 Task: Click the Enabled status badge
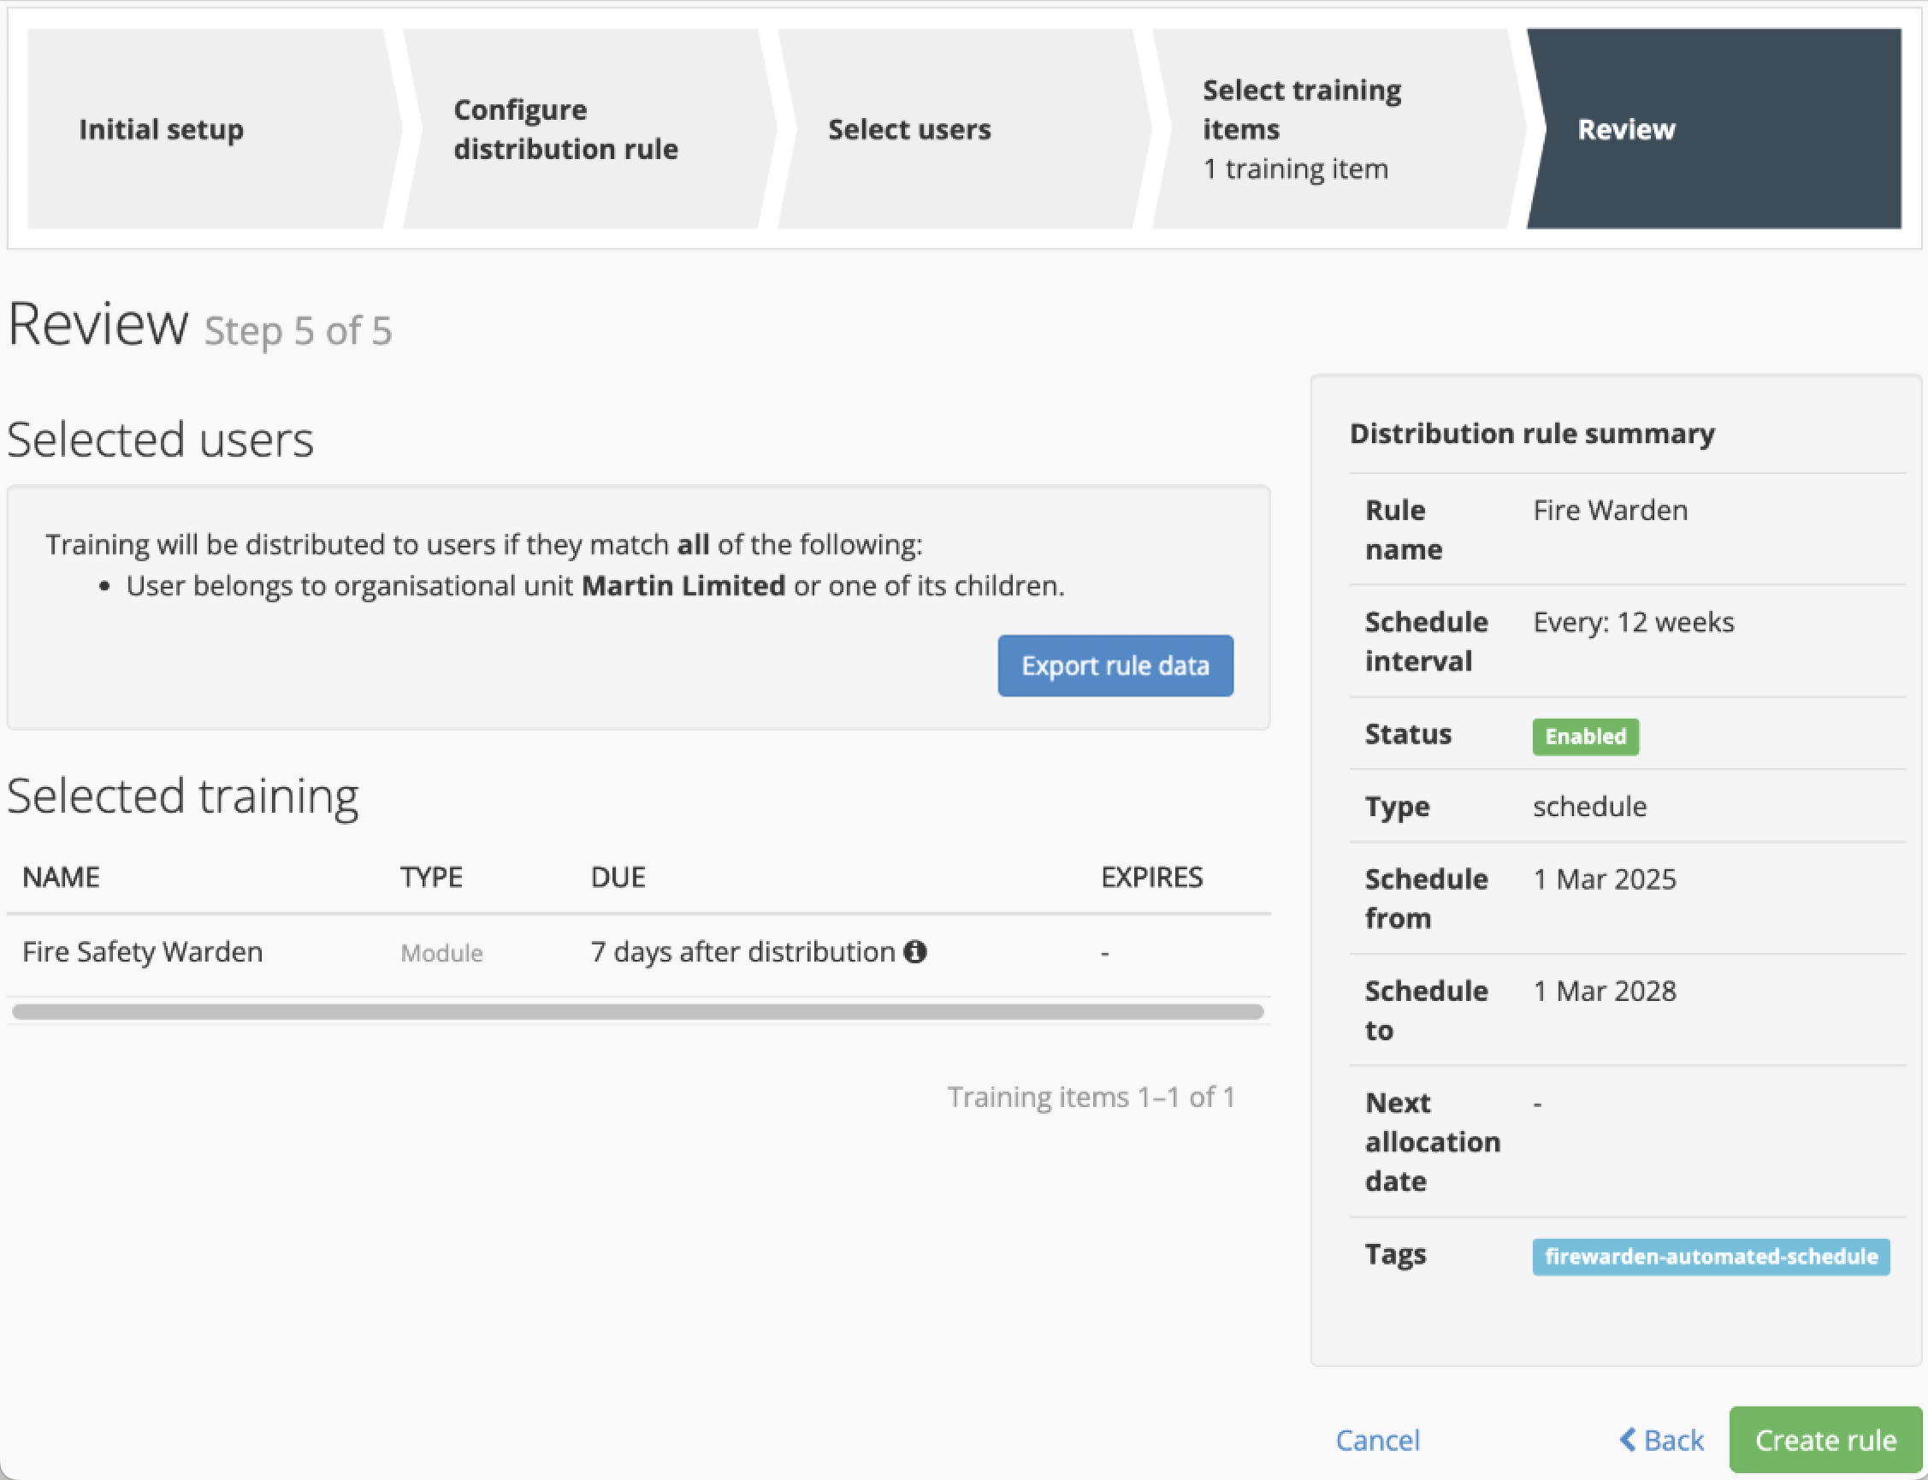1584,737
